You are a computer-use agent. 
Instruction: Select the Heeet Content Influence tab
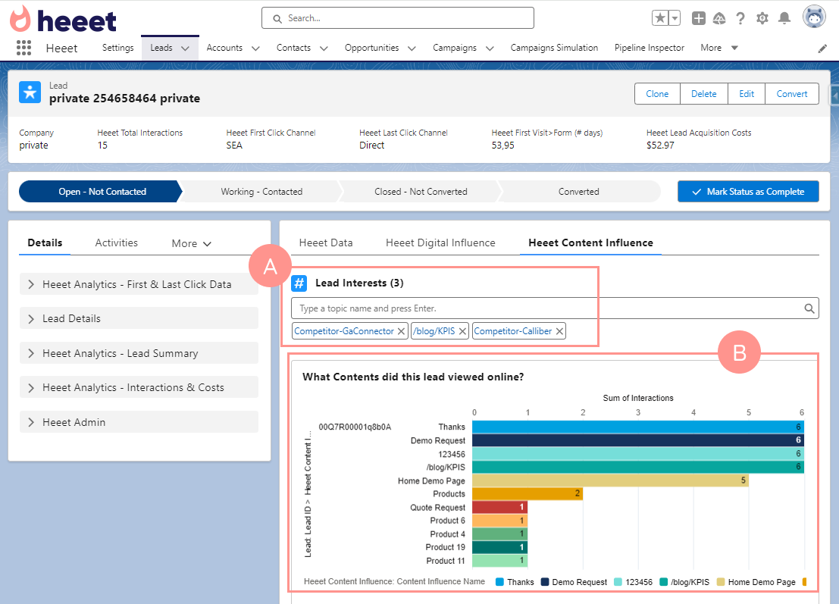click(590, 243)
